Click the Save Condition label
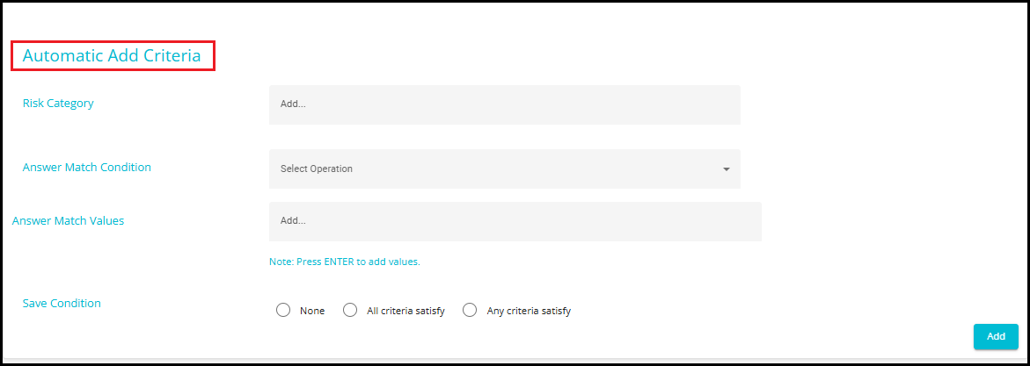 point(62,303)
